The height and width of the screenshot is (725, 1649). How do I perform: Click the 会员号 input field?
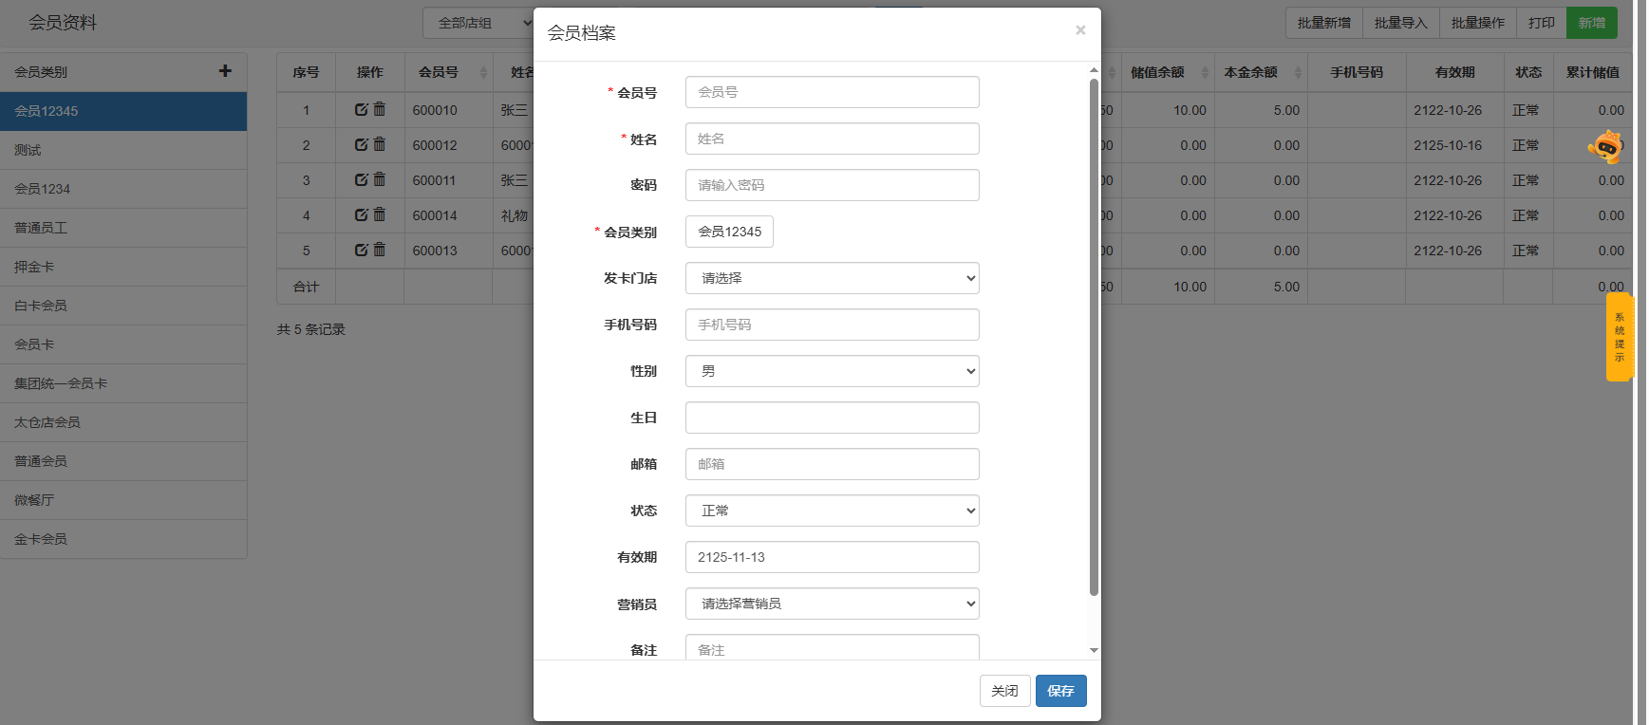click(x=832, y=92)
